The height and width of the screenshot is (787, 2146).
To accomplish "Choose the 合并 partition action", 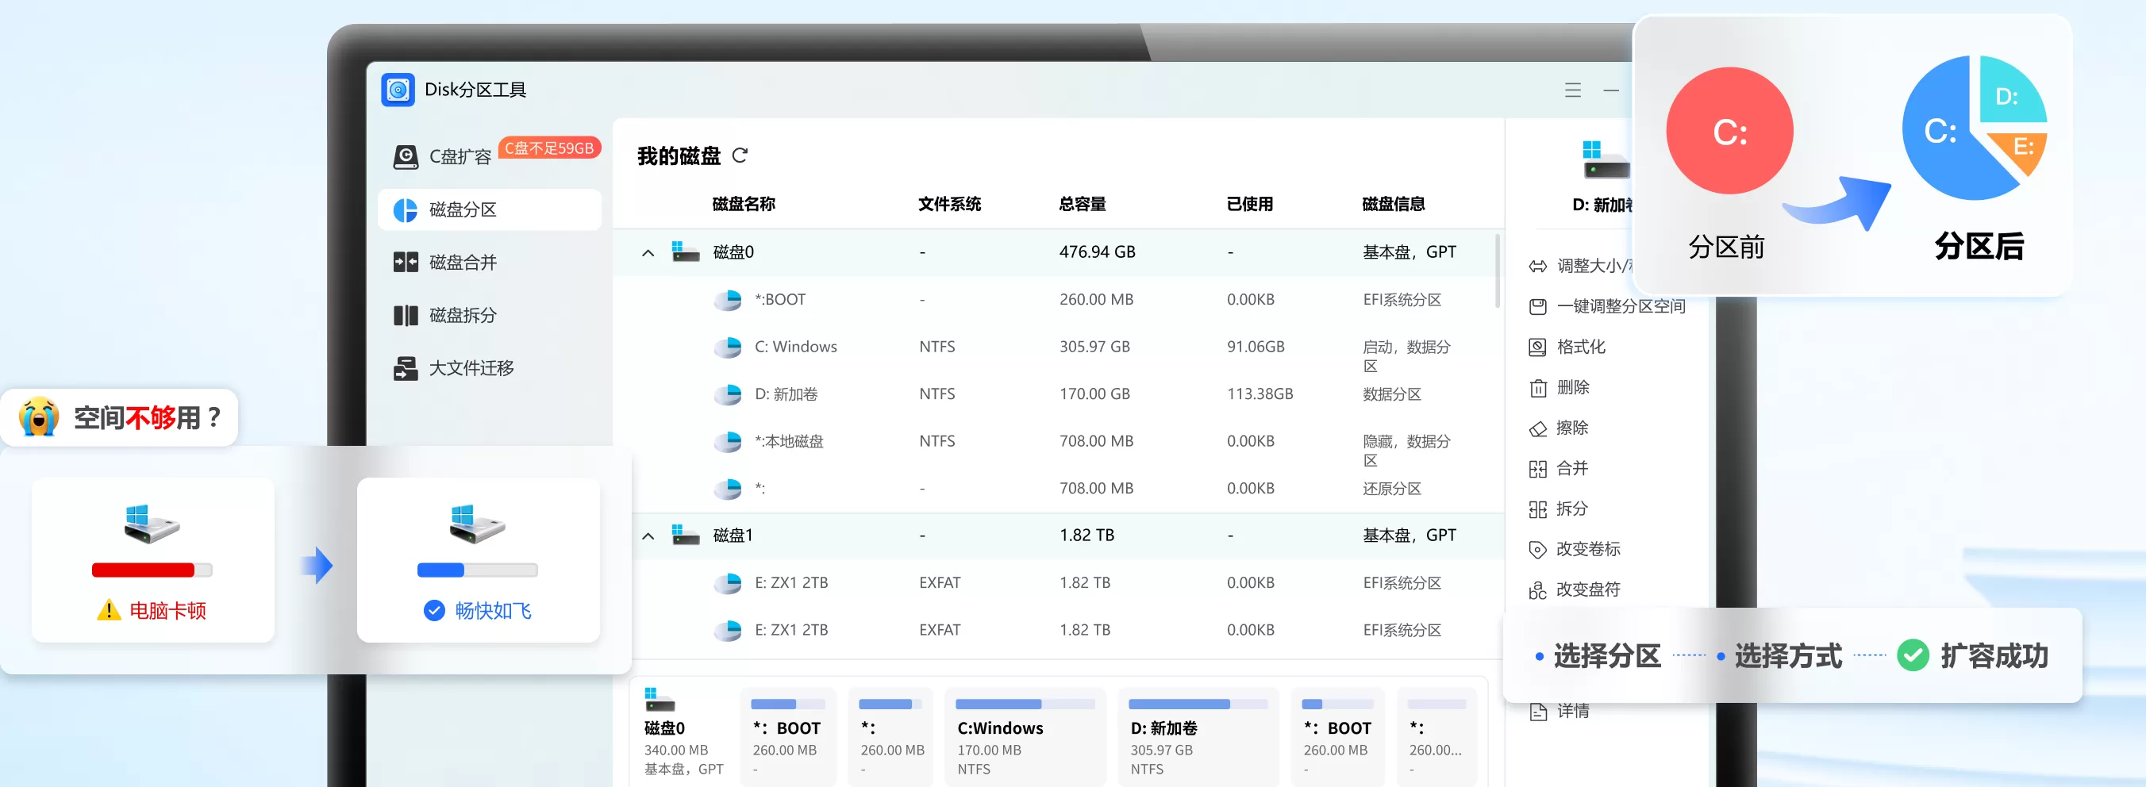I will pos(1559,469).
